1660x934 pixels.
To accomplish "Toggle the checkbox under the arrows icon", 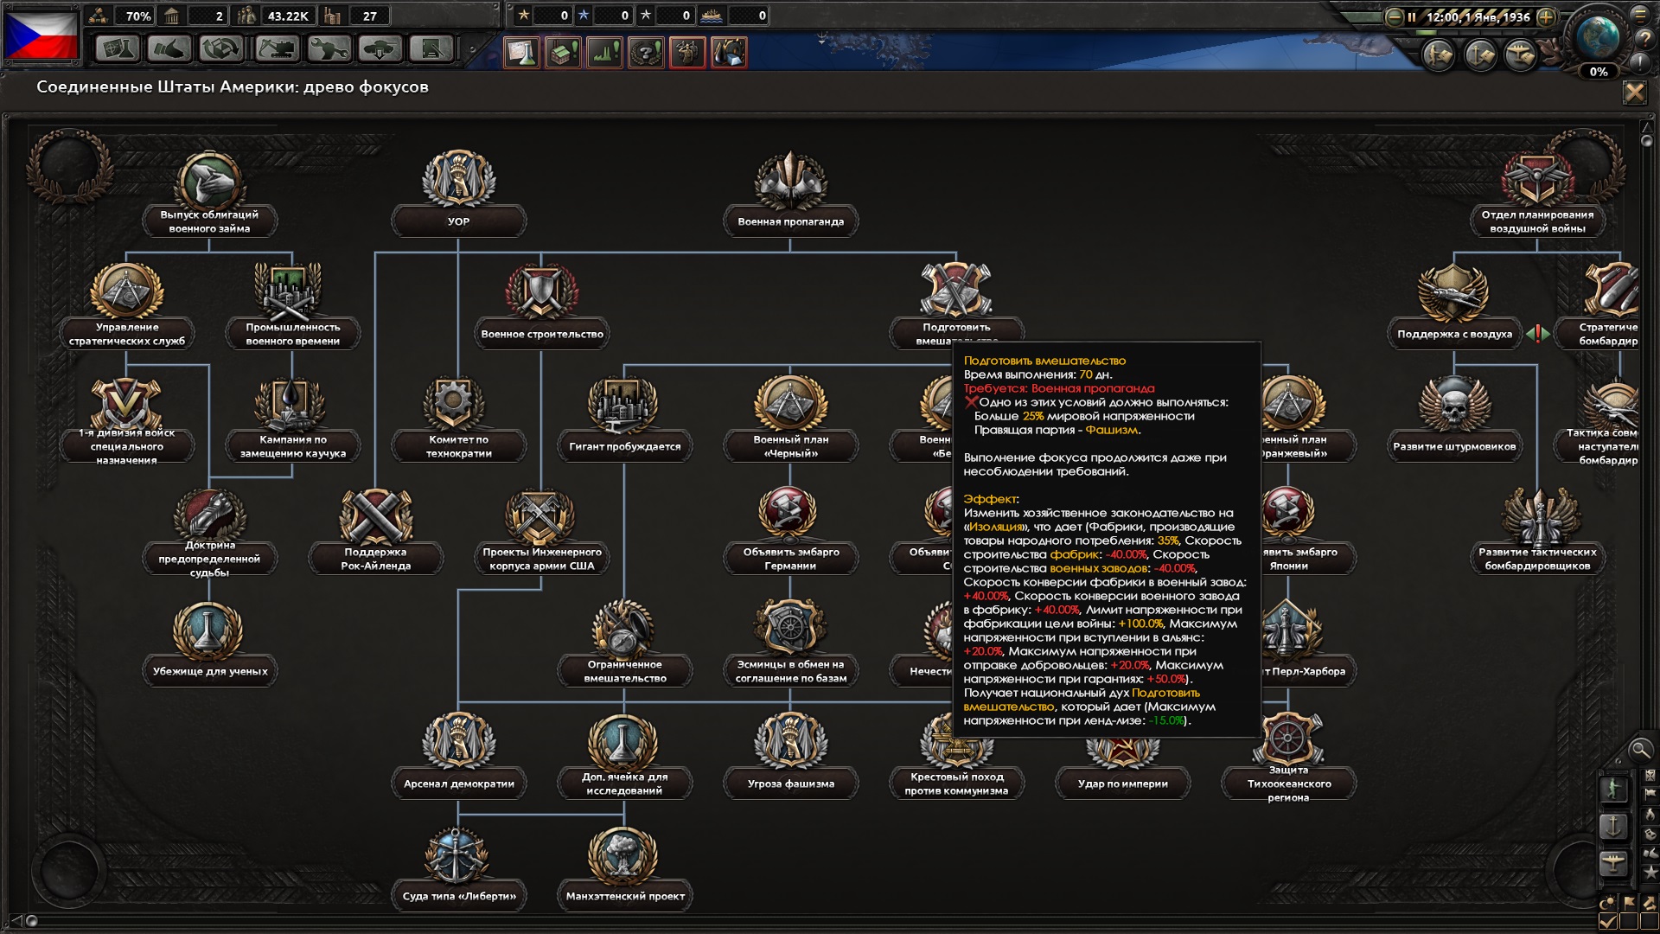I will coord(1650,922).
